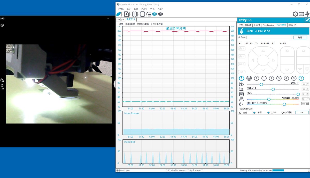Image resolution: width=310 pixels, height=178 pixels.
Task: Open the 時間表示範囲 dropdown menu
Action: pyautogui.click(x=143, y=24)
